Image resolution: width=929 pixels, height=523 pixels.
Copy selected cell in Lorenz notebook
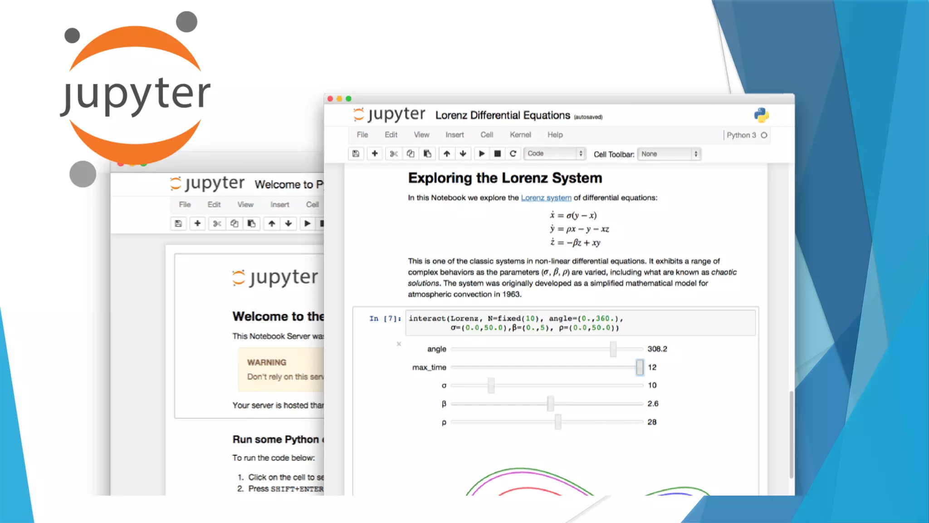[x=410, y=153]
